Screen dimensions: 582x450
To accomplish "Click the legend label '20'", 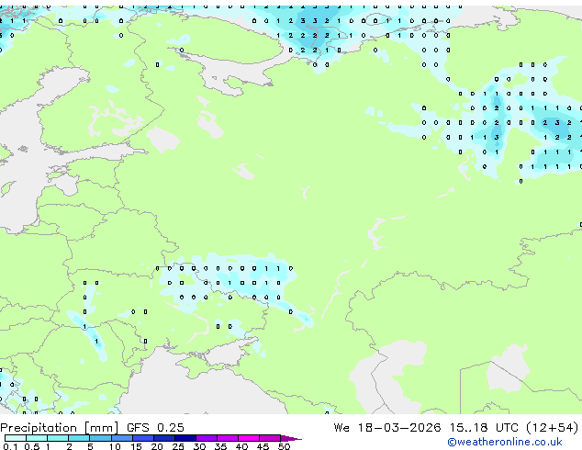I will [x=157, y=446].
